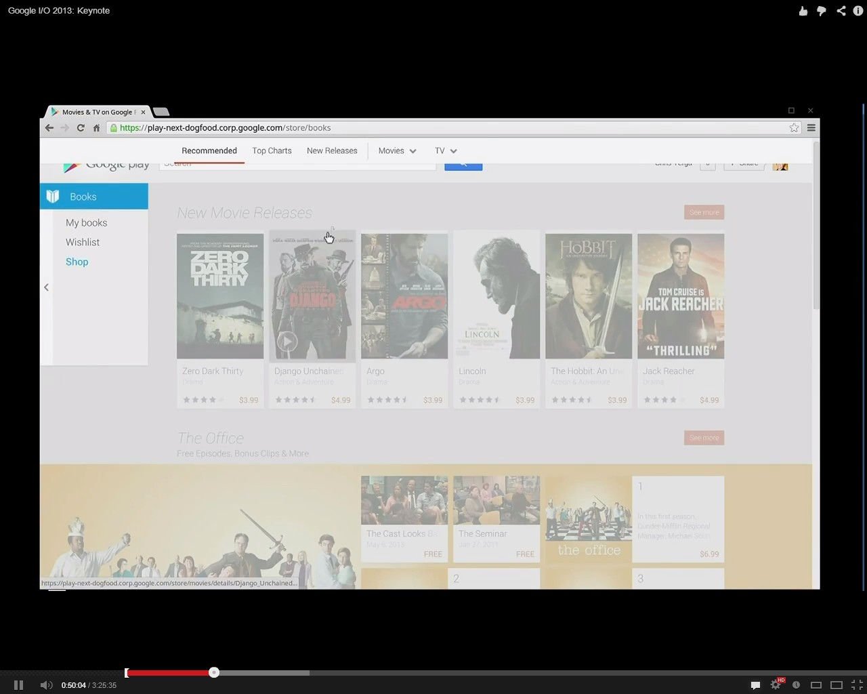This screenshot has width=867, height=694.
Task: Share the Keynote video
Action: click(841, 11)
